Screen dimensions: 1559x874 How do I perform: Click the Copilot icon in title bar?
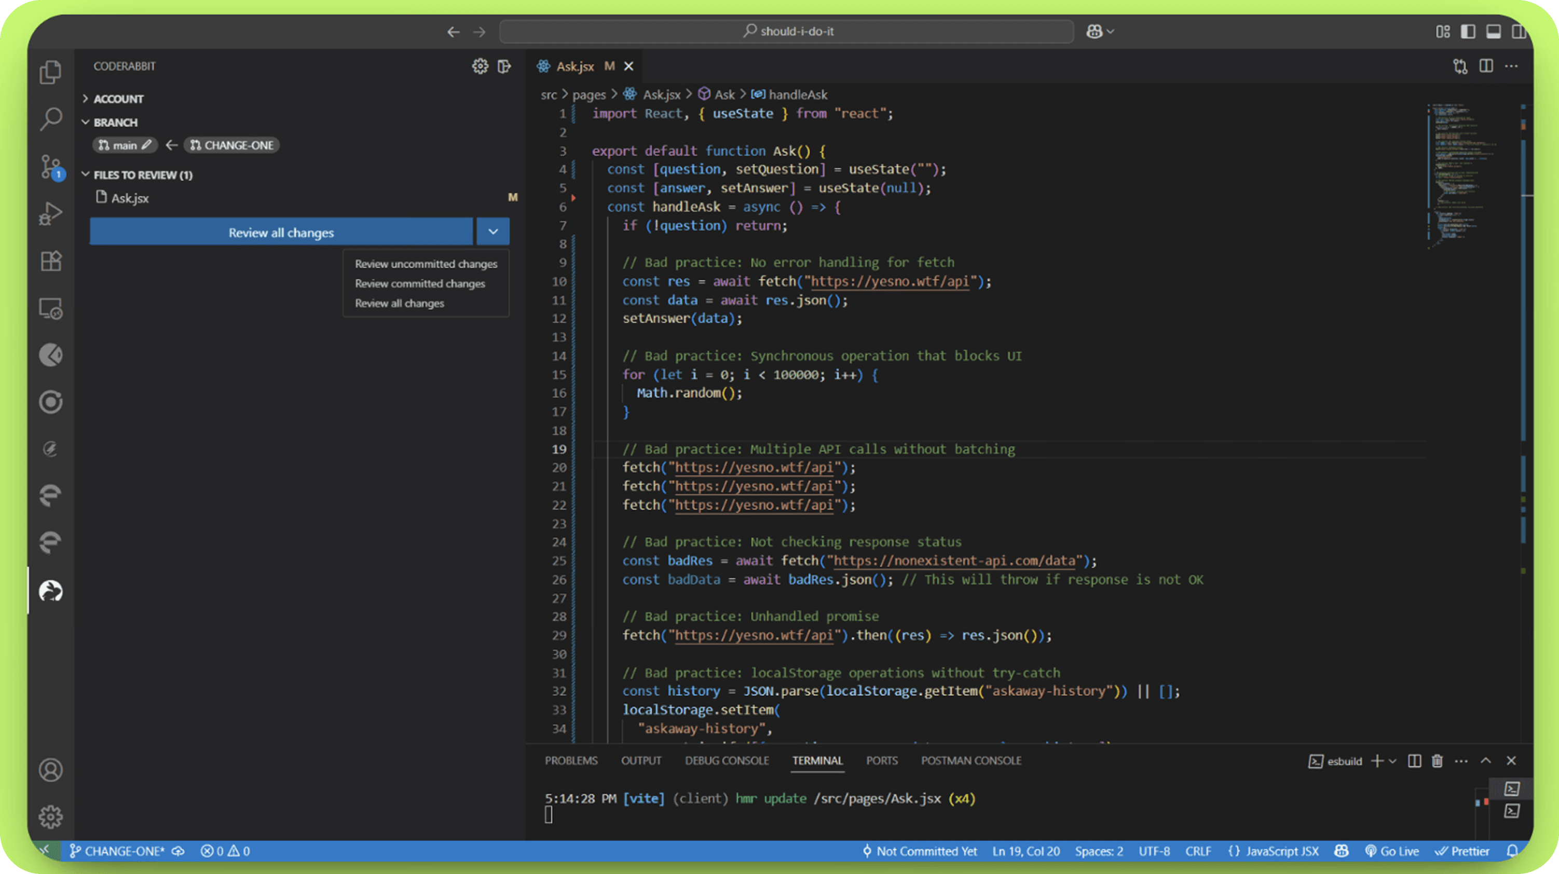pyautogui.click(x=1094, y=32)
